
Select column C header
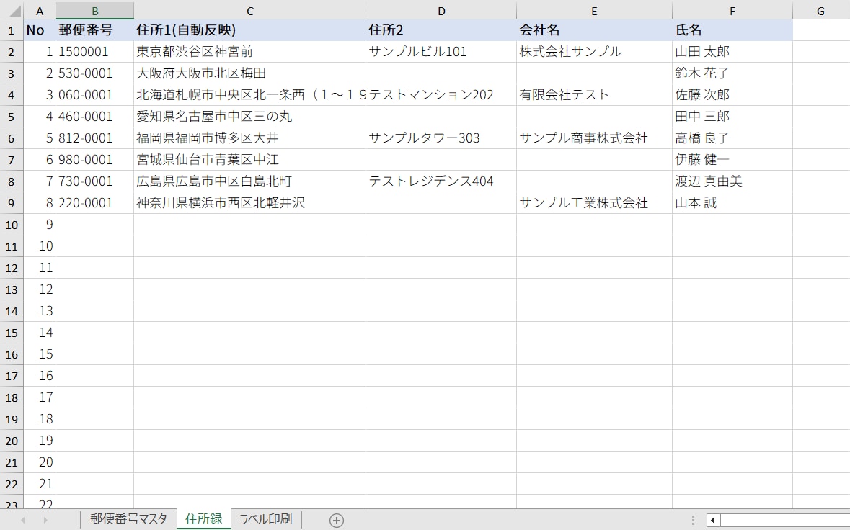click(x=250, y=11)
